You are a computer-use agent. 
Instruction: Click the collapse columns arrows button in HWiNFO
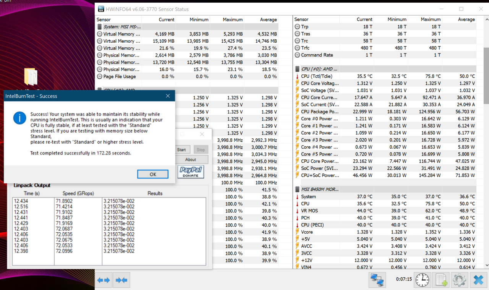click(121, 280)
